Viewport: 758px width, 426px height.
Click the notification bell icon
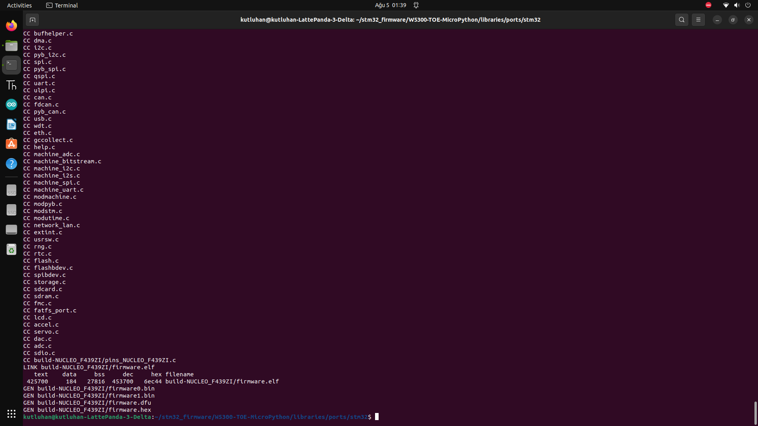[416, 5]
